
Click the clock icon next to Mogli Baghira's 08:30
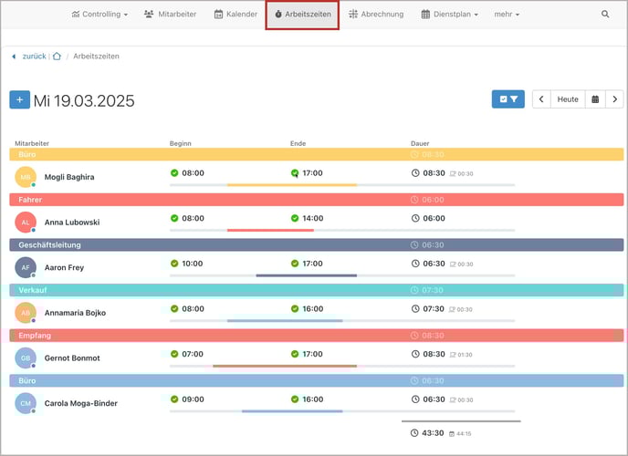click(415, 172)
